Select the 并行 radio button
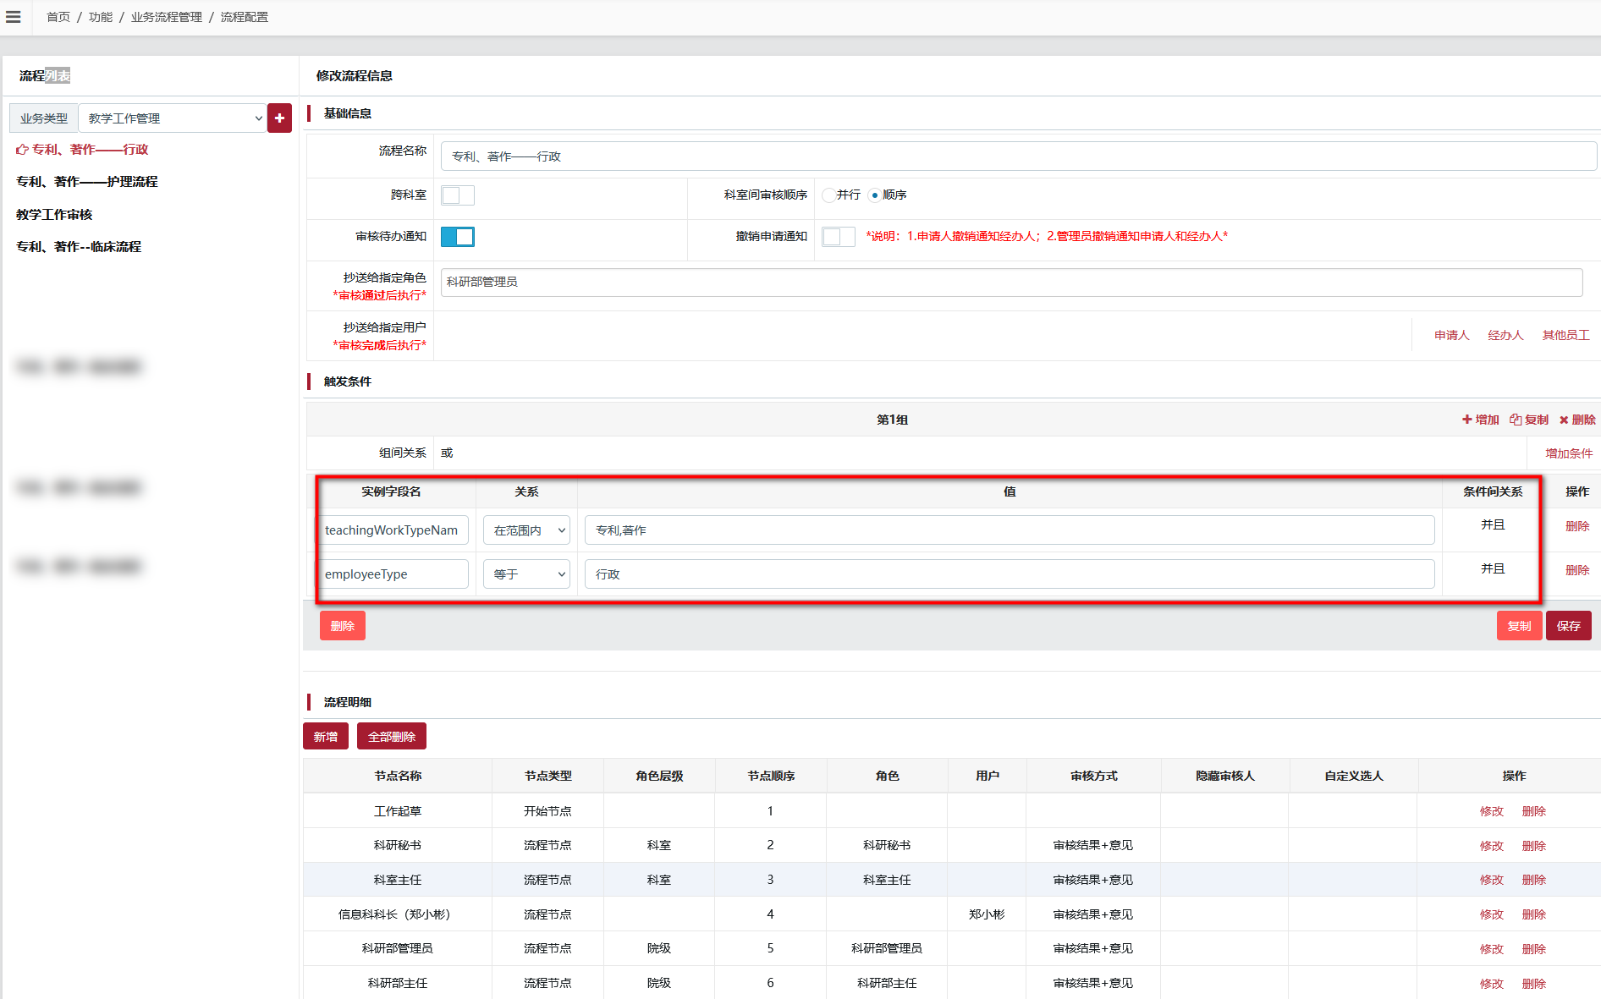The width and height of the screenshot is (1601, 999). tap(828, 195)
